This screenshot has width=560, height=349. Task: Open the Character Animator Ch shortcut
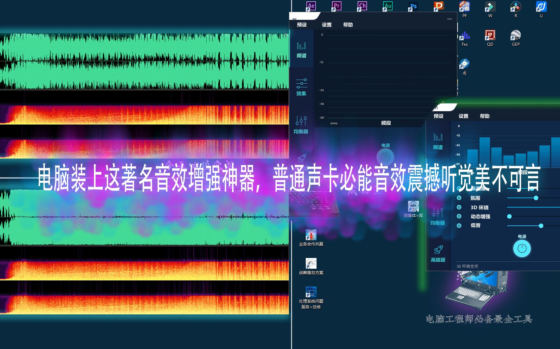pos(362,6)
